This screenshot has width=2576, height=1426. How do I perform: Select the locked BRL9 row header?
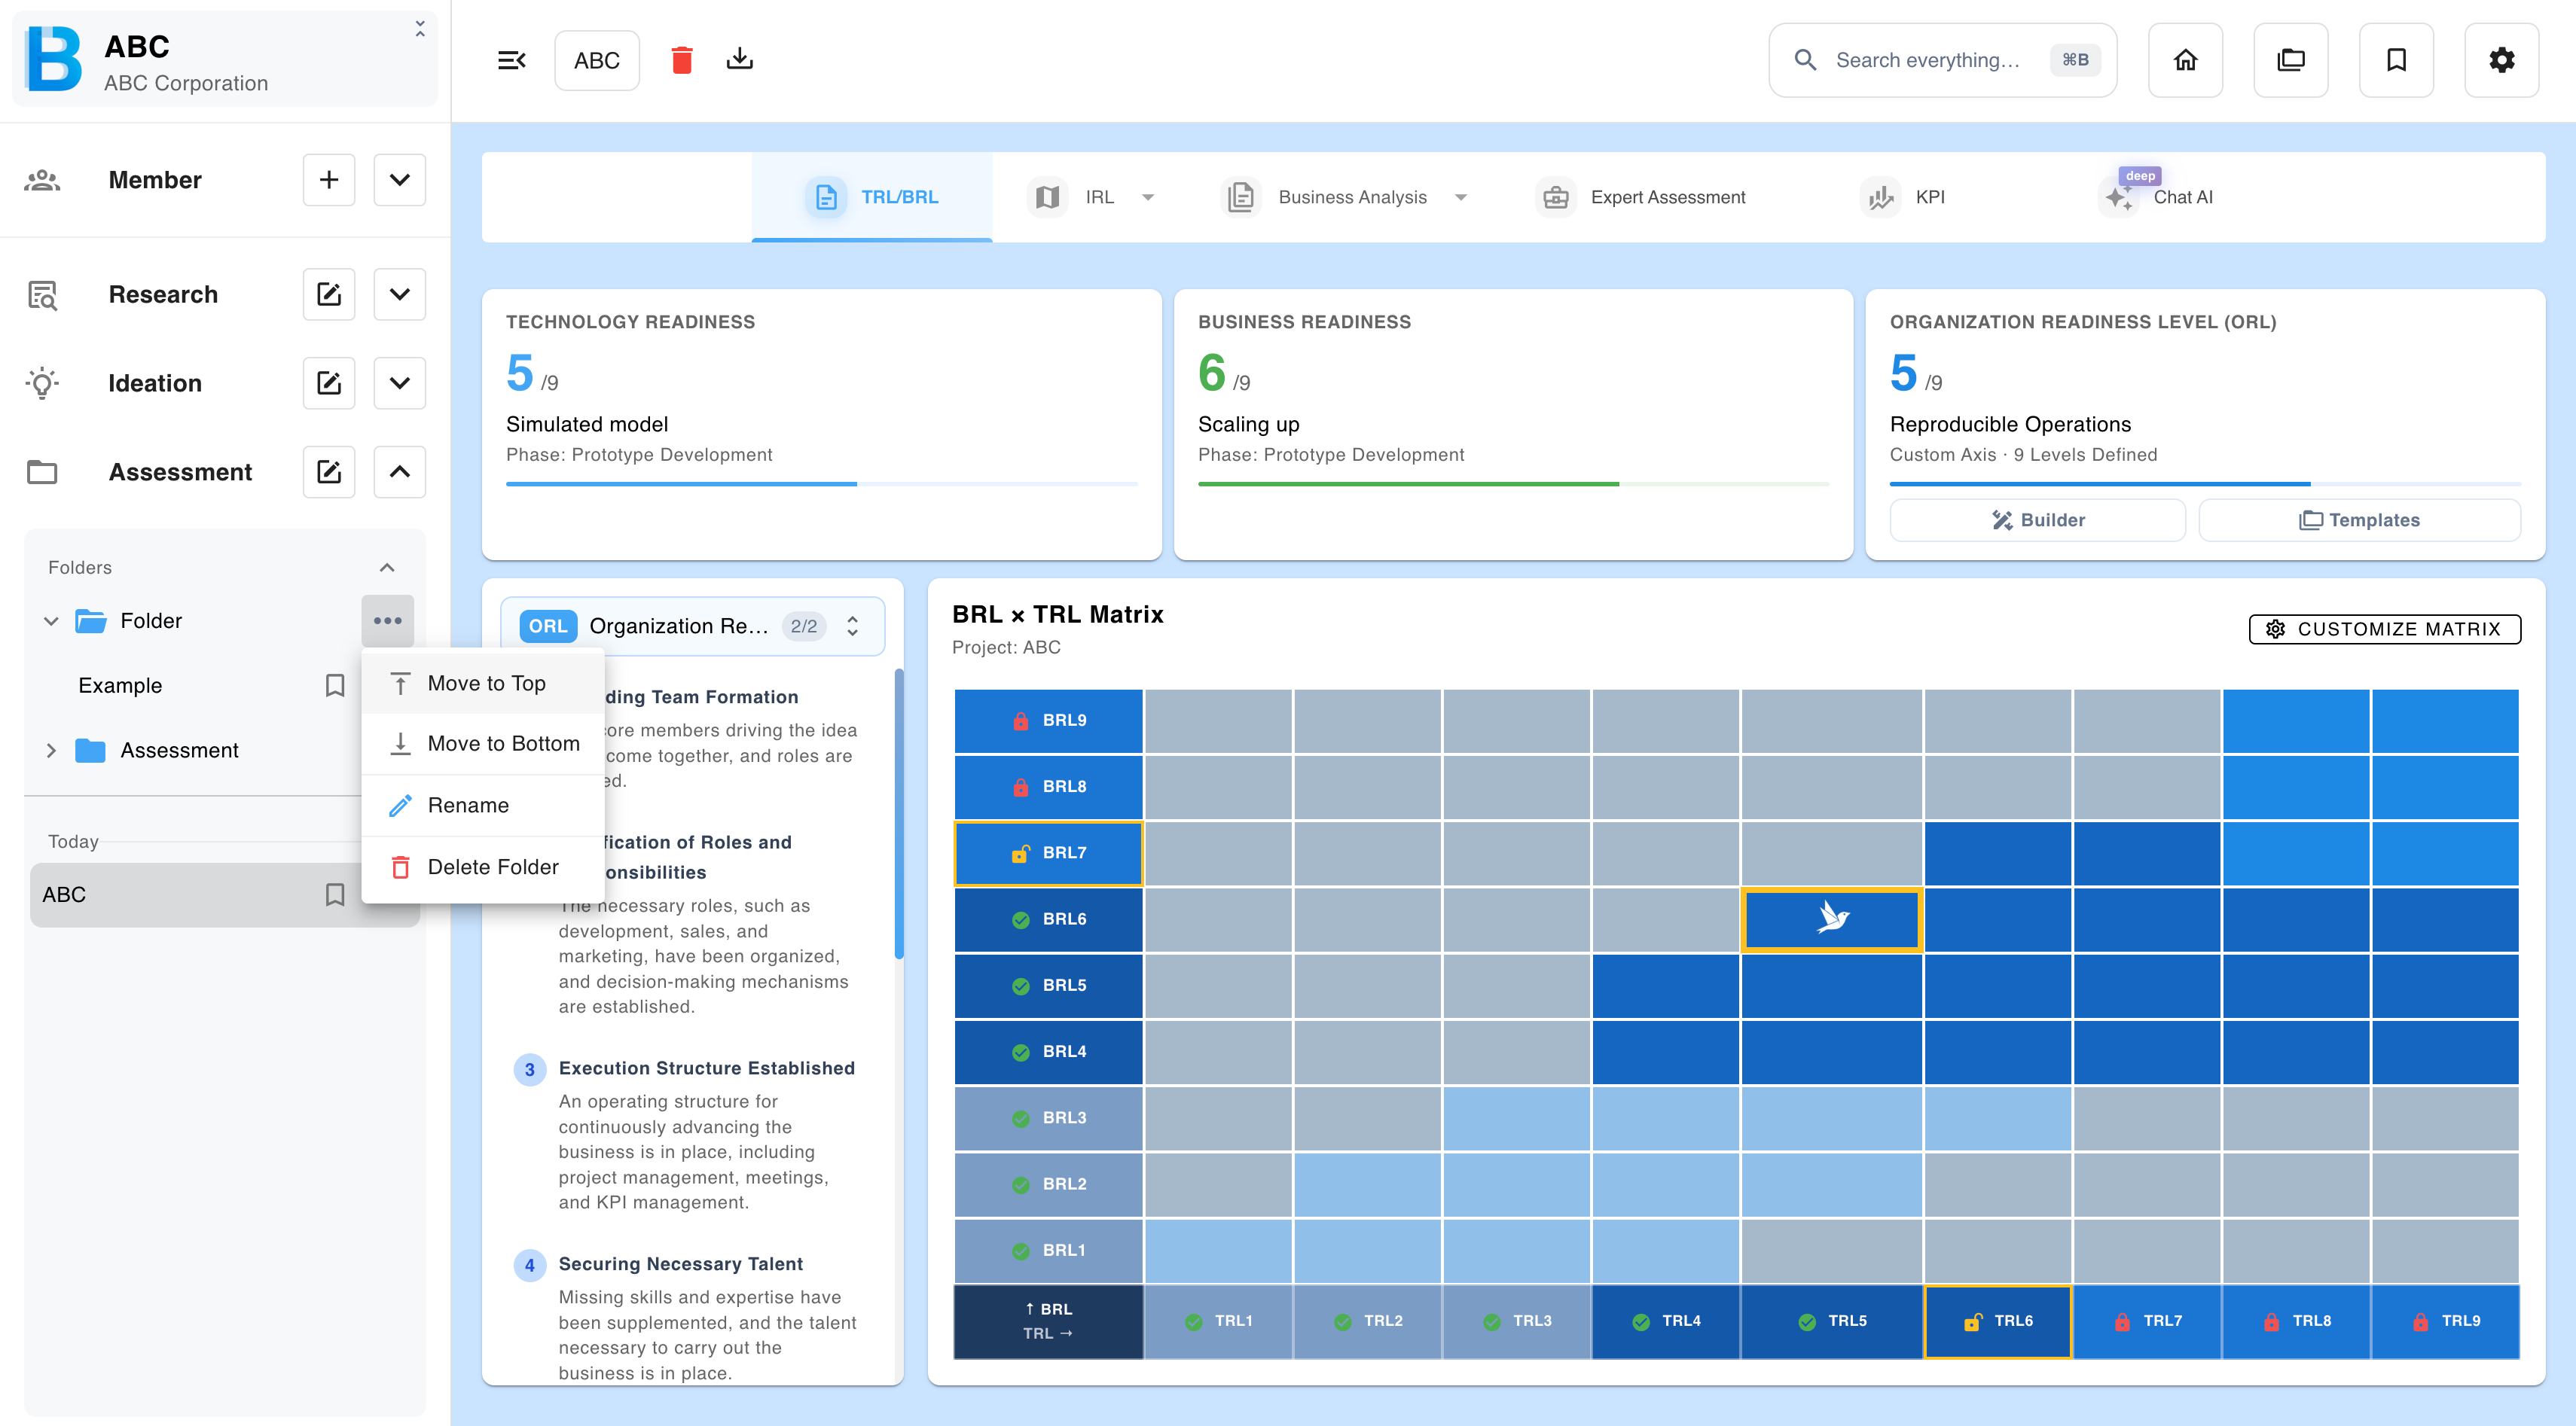coord(1048,720)
